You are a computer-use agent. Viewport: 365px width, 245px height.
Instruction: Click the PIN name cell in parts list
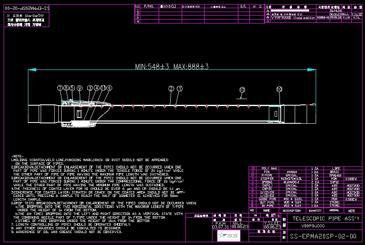pos(267,172)
